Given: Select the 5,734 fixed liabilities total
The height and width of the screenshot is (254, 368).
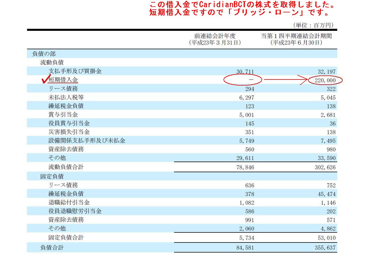Looking at the screenshot, I should 247,238.
